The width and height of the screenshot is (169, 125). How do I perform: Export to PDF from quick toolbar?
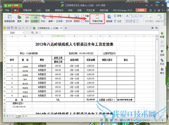[12, 28]
